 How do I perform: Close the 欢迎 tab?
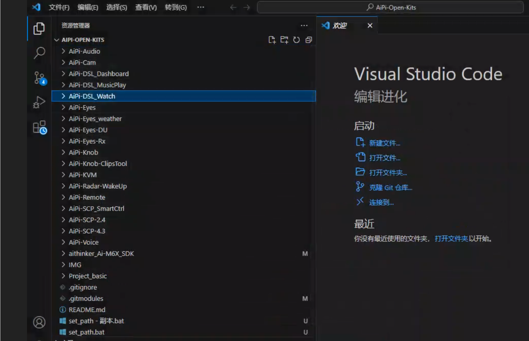(370, 25)
